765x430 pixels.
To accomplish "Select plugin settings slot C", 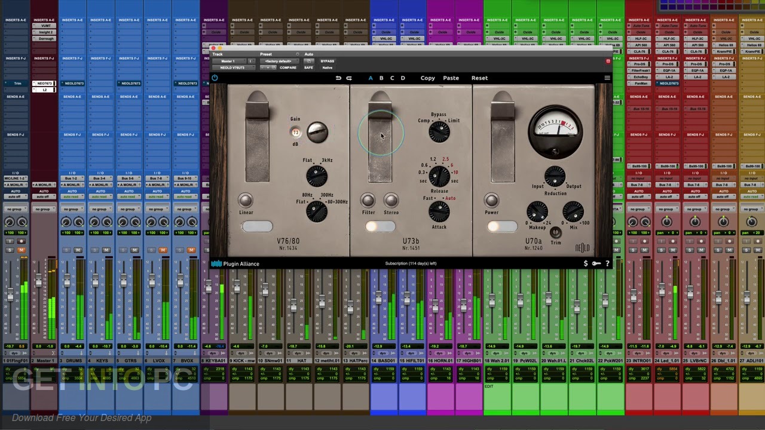I will tap(392, 78).
